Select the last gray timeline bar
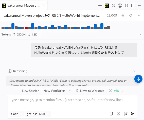This screenshot has height=120, width=144. 109,27
